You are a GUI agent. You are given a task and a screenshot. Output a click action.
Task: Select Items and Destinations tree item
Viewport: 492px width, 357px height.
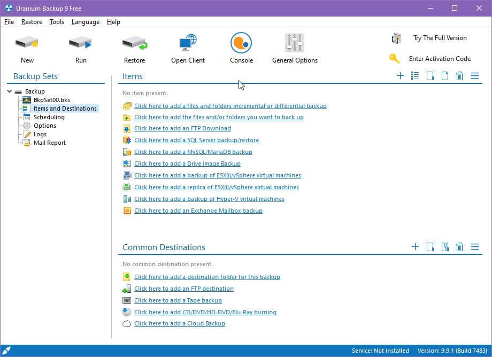[65, 108]
